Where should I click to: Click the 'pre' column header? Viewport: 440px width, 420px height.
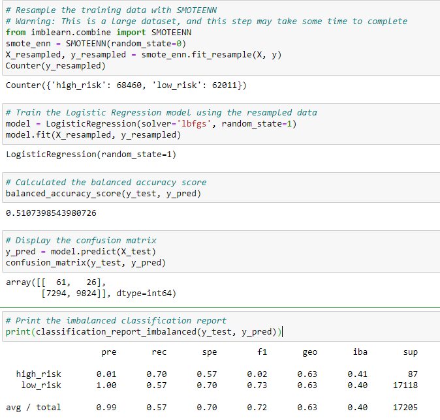[x=109, y=352]
